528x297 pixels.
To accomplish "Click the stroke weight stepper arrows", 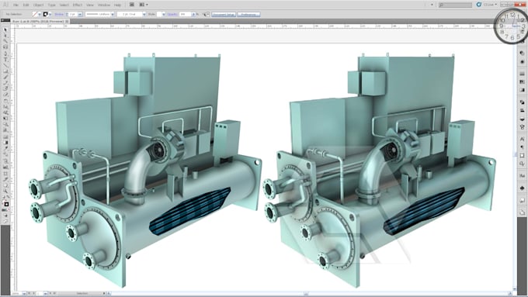I will coord(67,15).
